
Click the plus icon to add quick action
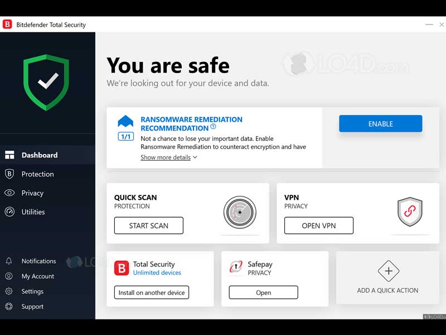(x=388, y=272)
